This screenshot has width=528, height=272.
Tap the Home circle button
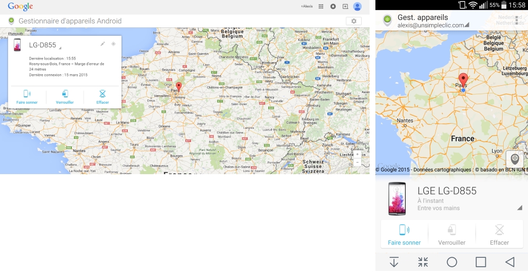452,262
